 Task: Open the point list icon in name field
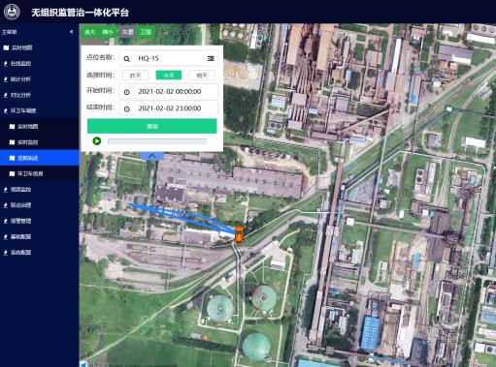(x=211, y=58)
